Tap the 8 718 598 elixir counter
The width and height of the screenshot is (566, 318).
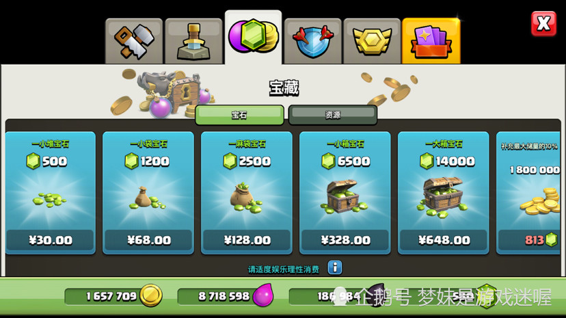tap(224, 297)
